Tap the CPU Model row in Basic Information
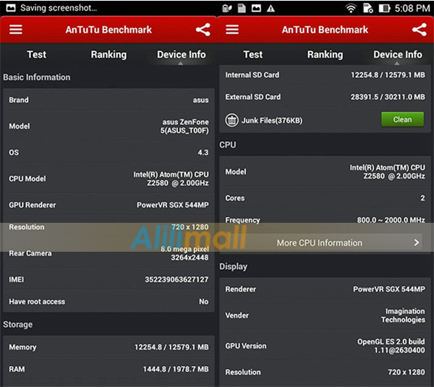434x387 pixels. click(x=109, y=179)
